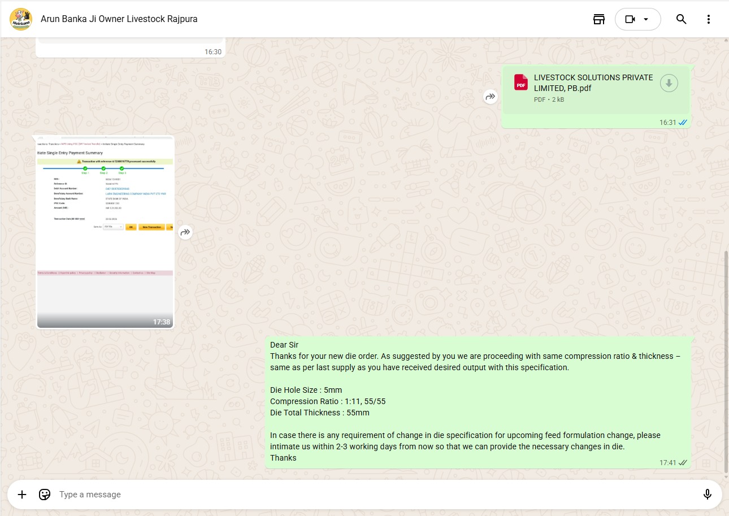Click the LIVESTOCK SOLUTIONS PRIVATE LIMITED file name
The width and height of the screenshot is (729, 516).
tap(593, 83)
